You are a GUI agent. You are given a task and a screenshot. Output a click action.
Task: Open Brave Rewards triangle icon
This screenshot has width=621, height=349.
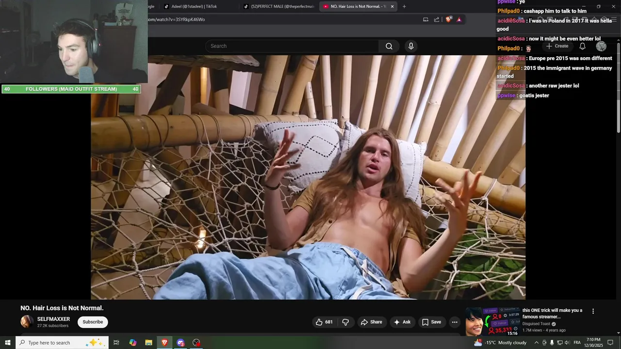click(459, 19)
